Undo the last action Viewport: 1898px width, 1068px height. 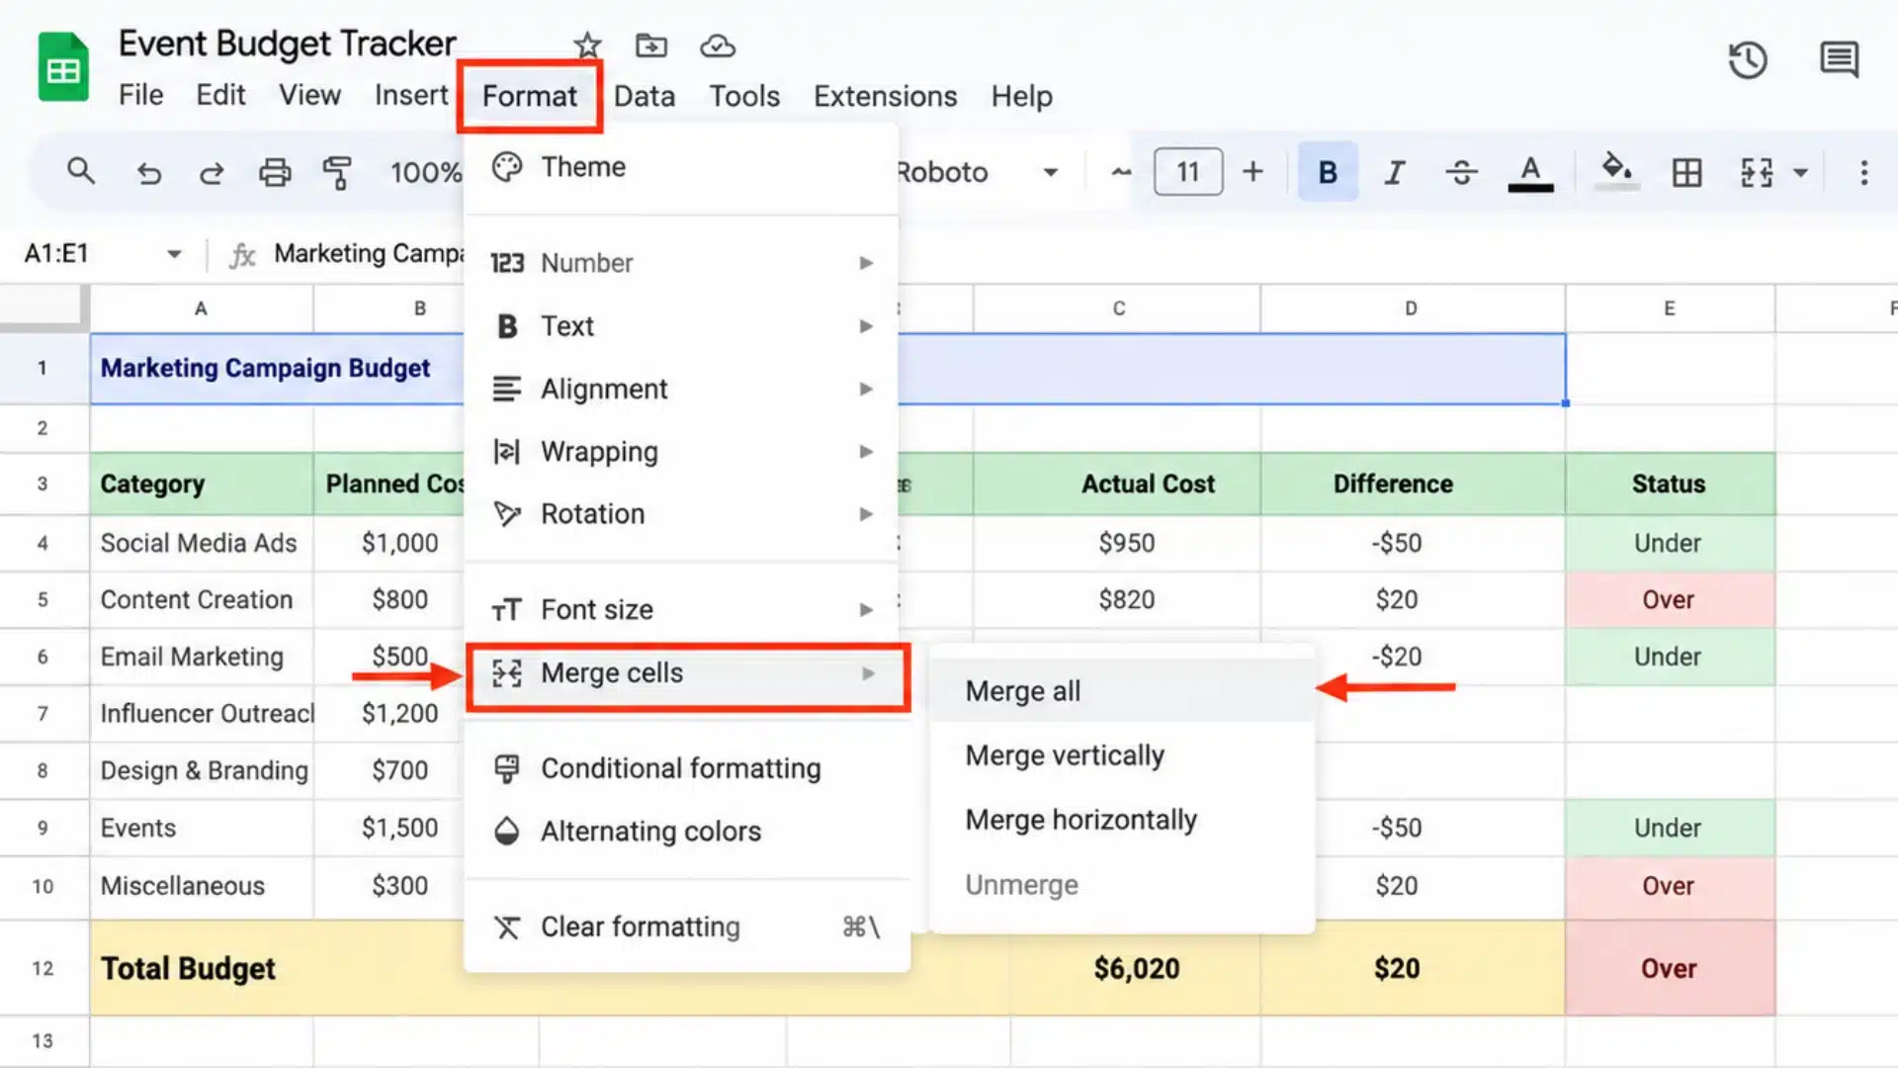tap(148, 173)
